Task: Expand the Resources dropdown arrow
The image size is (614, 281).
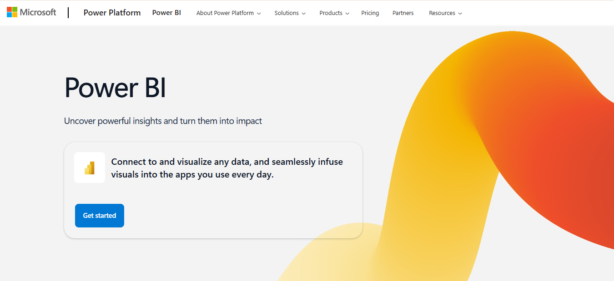Action: pos(460,14)
